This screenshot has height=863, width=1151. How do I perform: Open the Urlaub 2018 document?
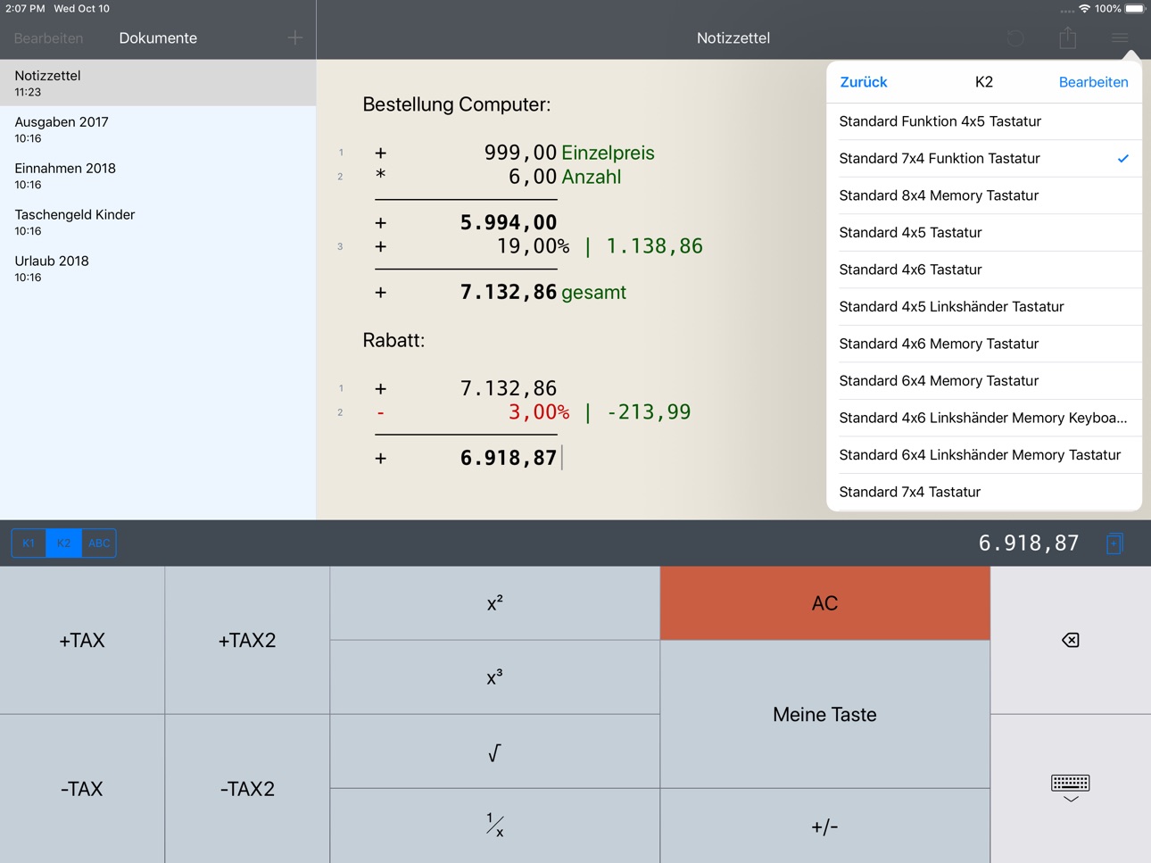[x=158, y=269]
